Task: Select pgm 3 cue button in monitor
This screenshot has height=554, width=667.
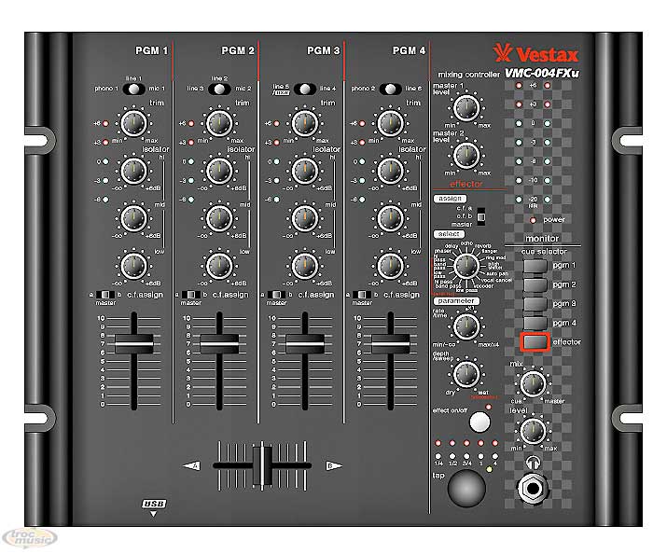Action: (x=535, y=304)
